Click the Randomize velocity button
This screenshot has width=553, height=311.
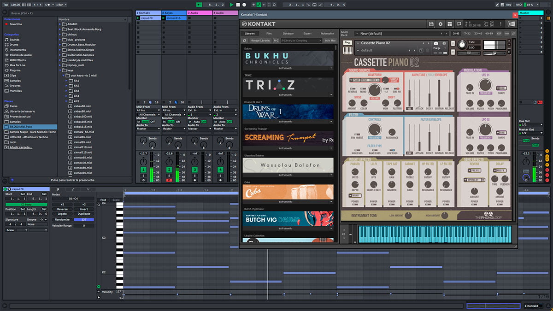(62, 219)
